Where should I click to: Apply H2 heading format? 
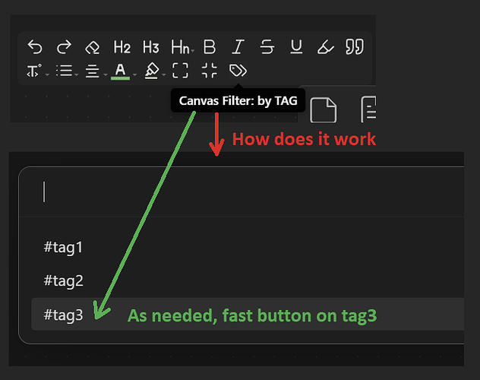click(x=122, y=47)
